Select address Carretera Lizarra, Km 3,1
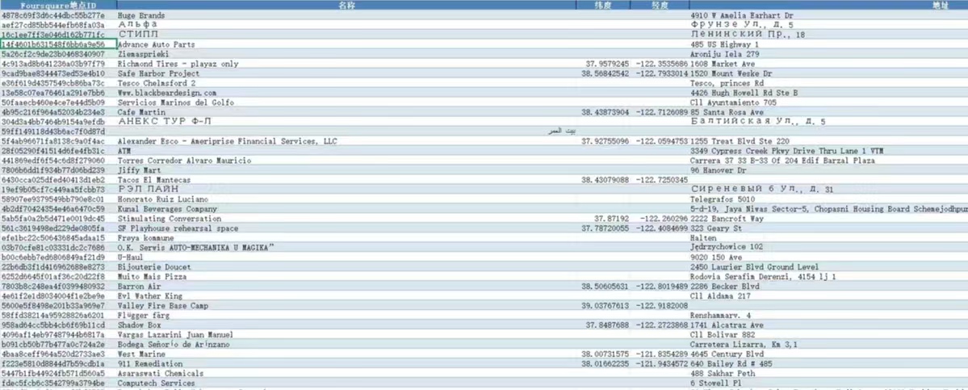This screenshot has width=968, height=390. pyautogui.click(x=744, y=344)
